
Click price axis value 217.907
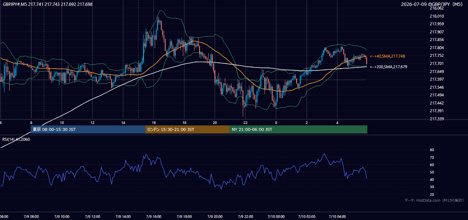click(437, 32)
